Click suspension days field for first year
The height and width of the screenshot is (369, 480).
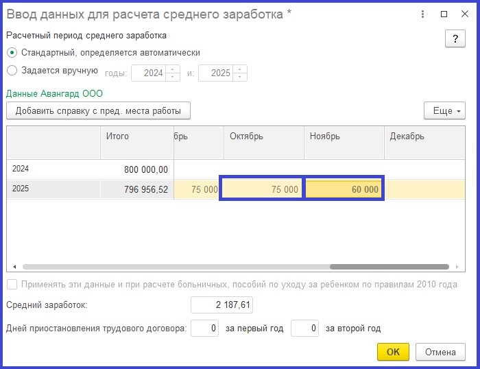pyautogui.click(x=204, y=329)
